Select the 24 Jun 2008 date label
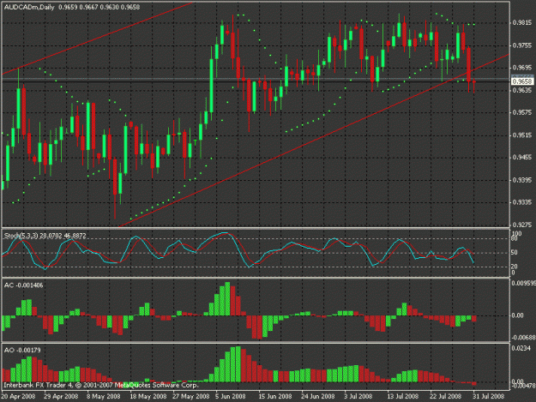The image size is (536, 402). pos(317,396)
